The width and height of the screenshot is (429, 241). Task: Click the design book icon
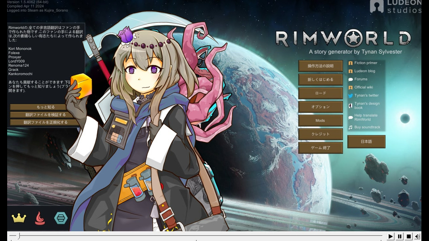tap(350, 105)
